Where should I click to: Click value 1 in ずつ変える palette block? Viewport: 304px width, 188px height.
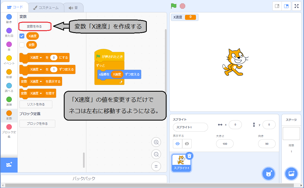(x=54, y=69)
